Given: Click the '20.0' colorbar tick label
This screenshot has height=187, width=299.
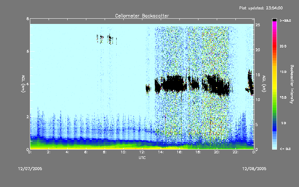Looking at the screenshot, I should [x=283, y=46].
